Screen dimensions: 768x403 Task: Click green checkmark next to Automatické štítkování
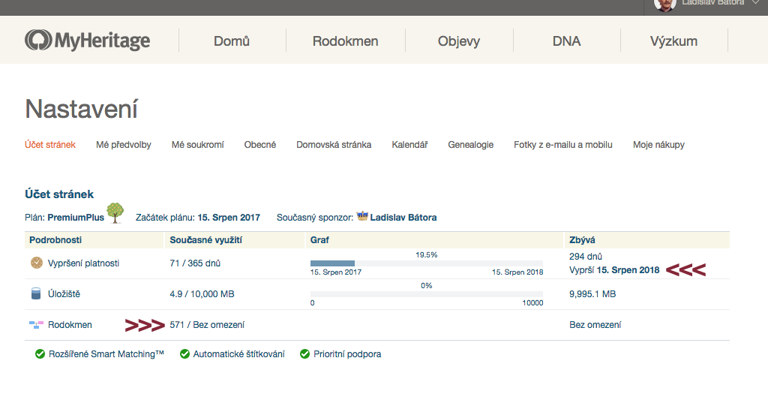tap(184, 354)
